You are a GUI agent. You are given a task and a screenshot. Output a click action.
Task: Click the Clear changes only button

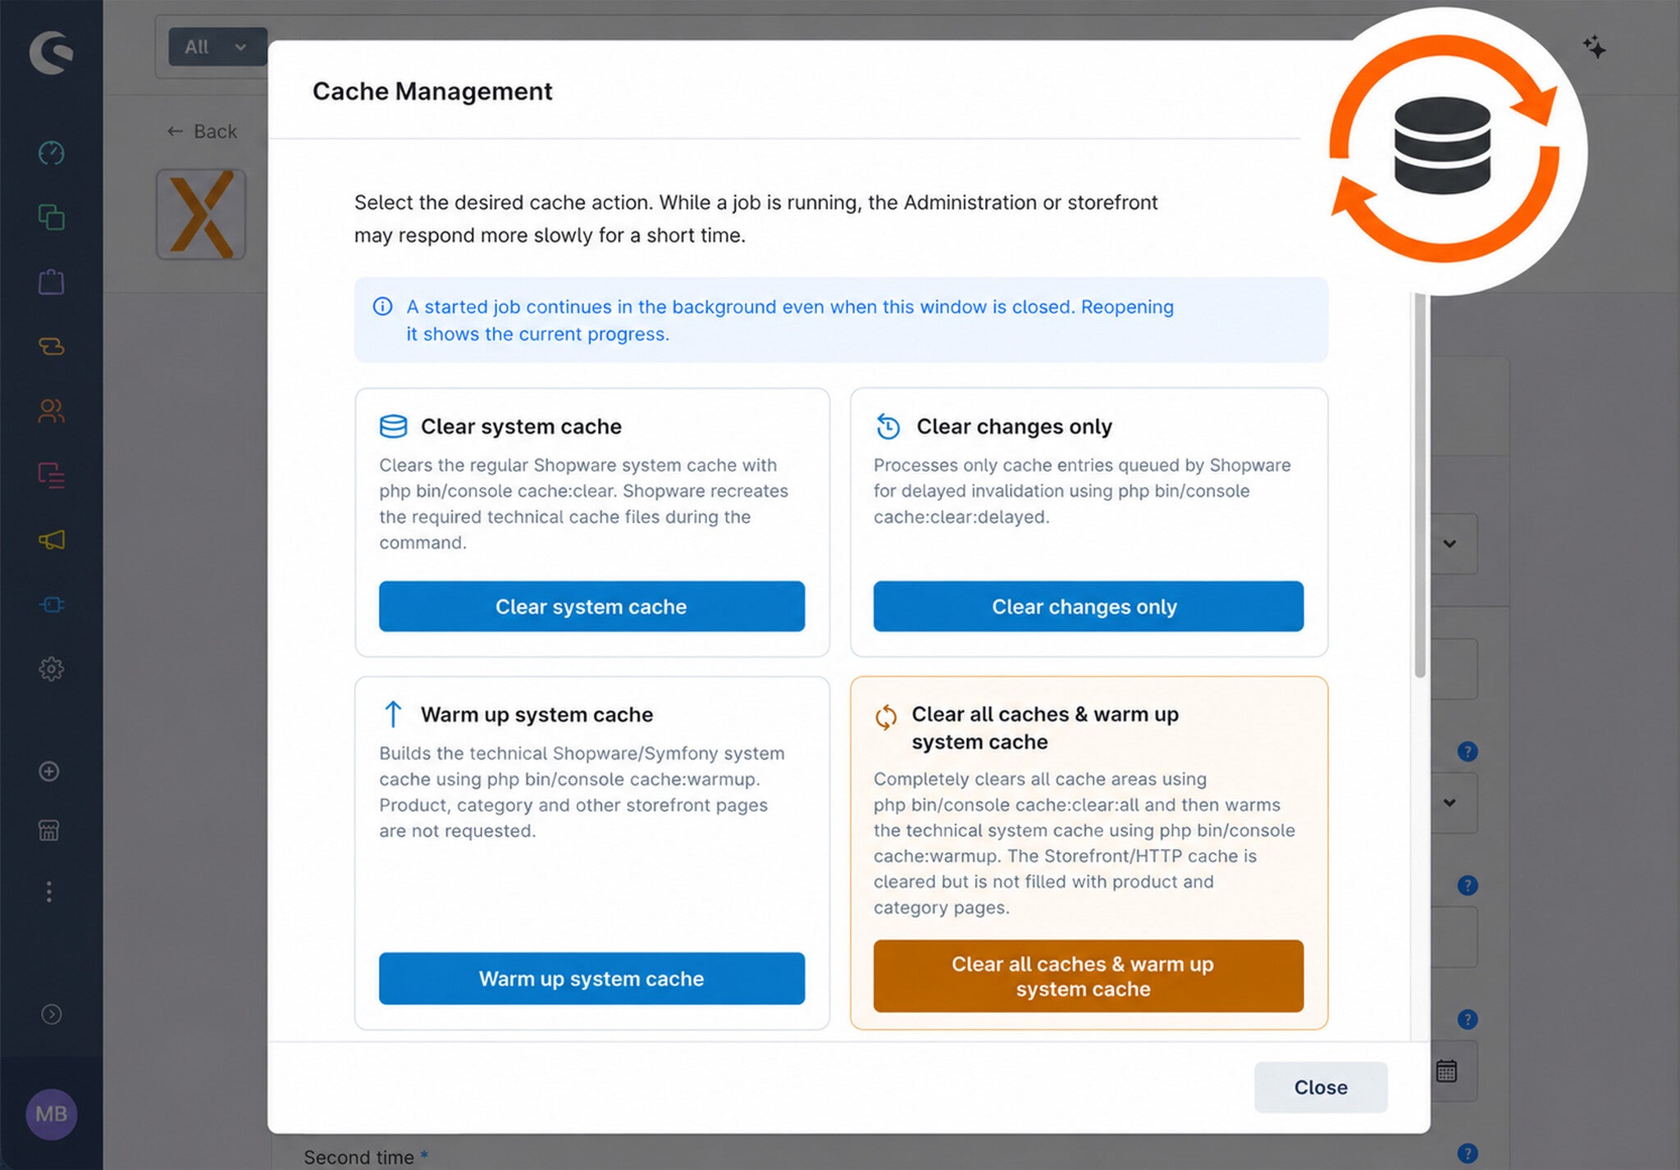(x=1088, y=606)
